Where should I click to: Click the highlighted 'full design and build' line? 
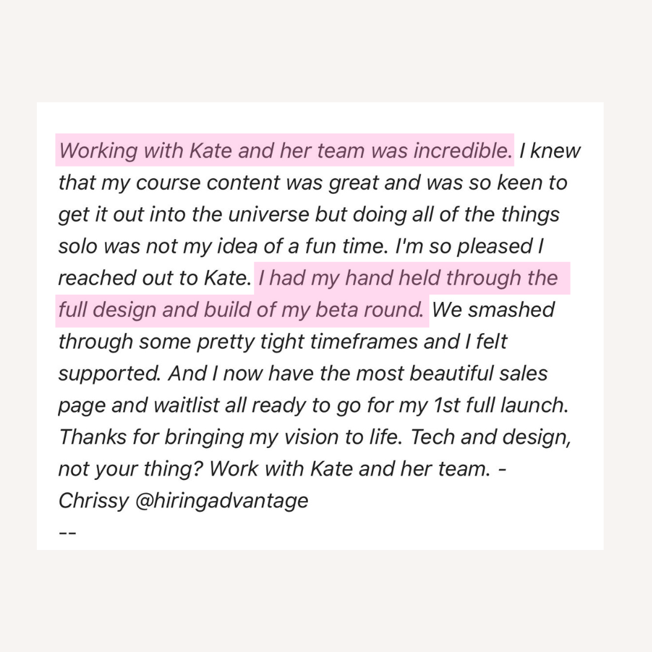[240, 310]
